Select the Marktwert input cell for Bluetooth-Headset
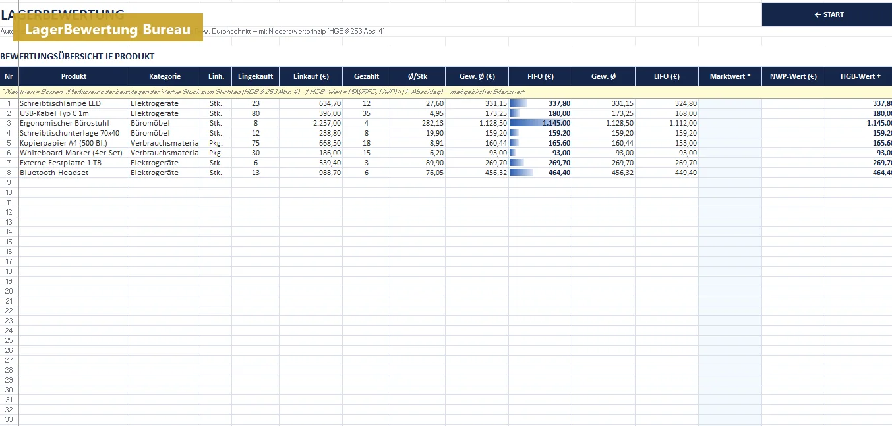The image size is (892, 426). point(730,173)
